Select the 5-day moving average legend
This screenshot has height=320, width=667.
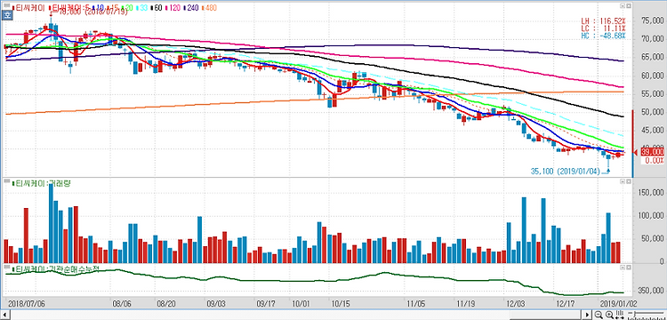68,8
